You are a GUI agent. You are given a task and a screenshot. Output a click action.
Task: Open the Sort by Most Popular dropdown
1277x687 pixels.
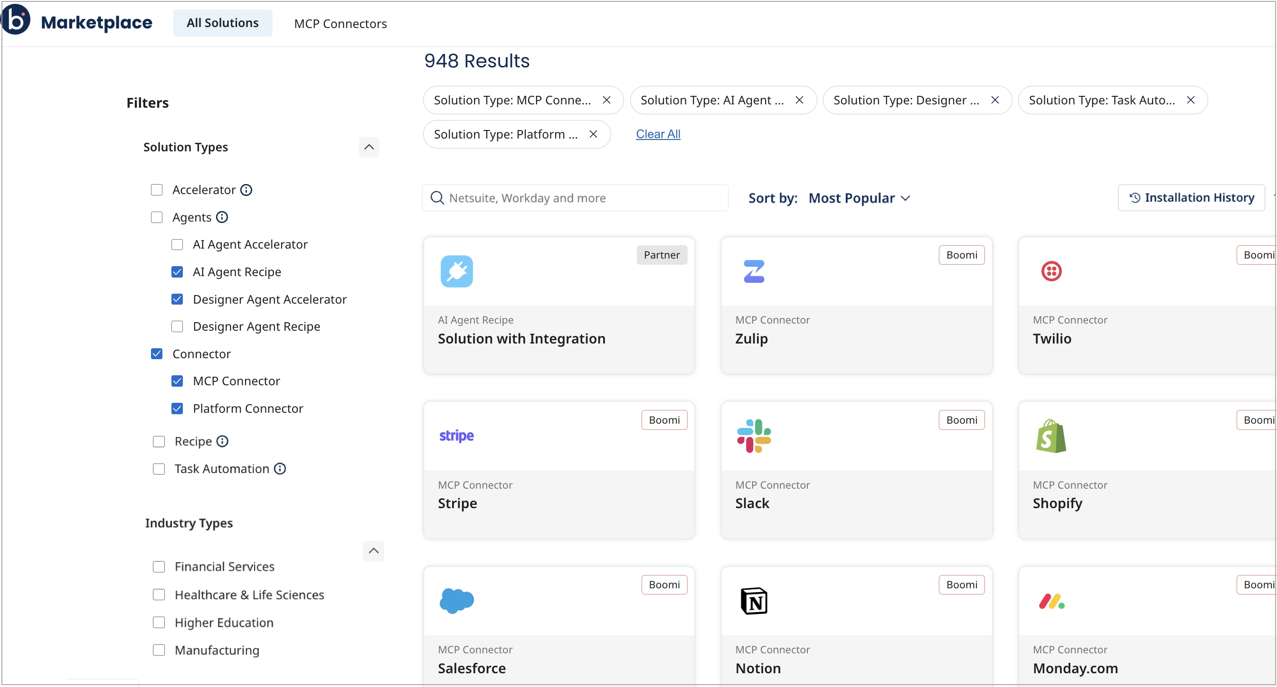[859, 198]
